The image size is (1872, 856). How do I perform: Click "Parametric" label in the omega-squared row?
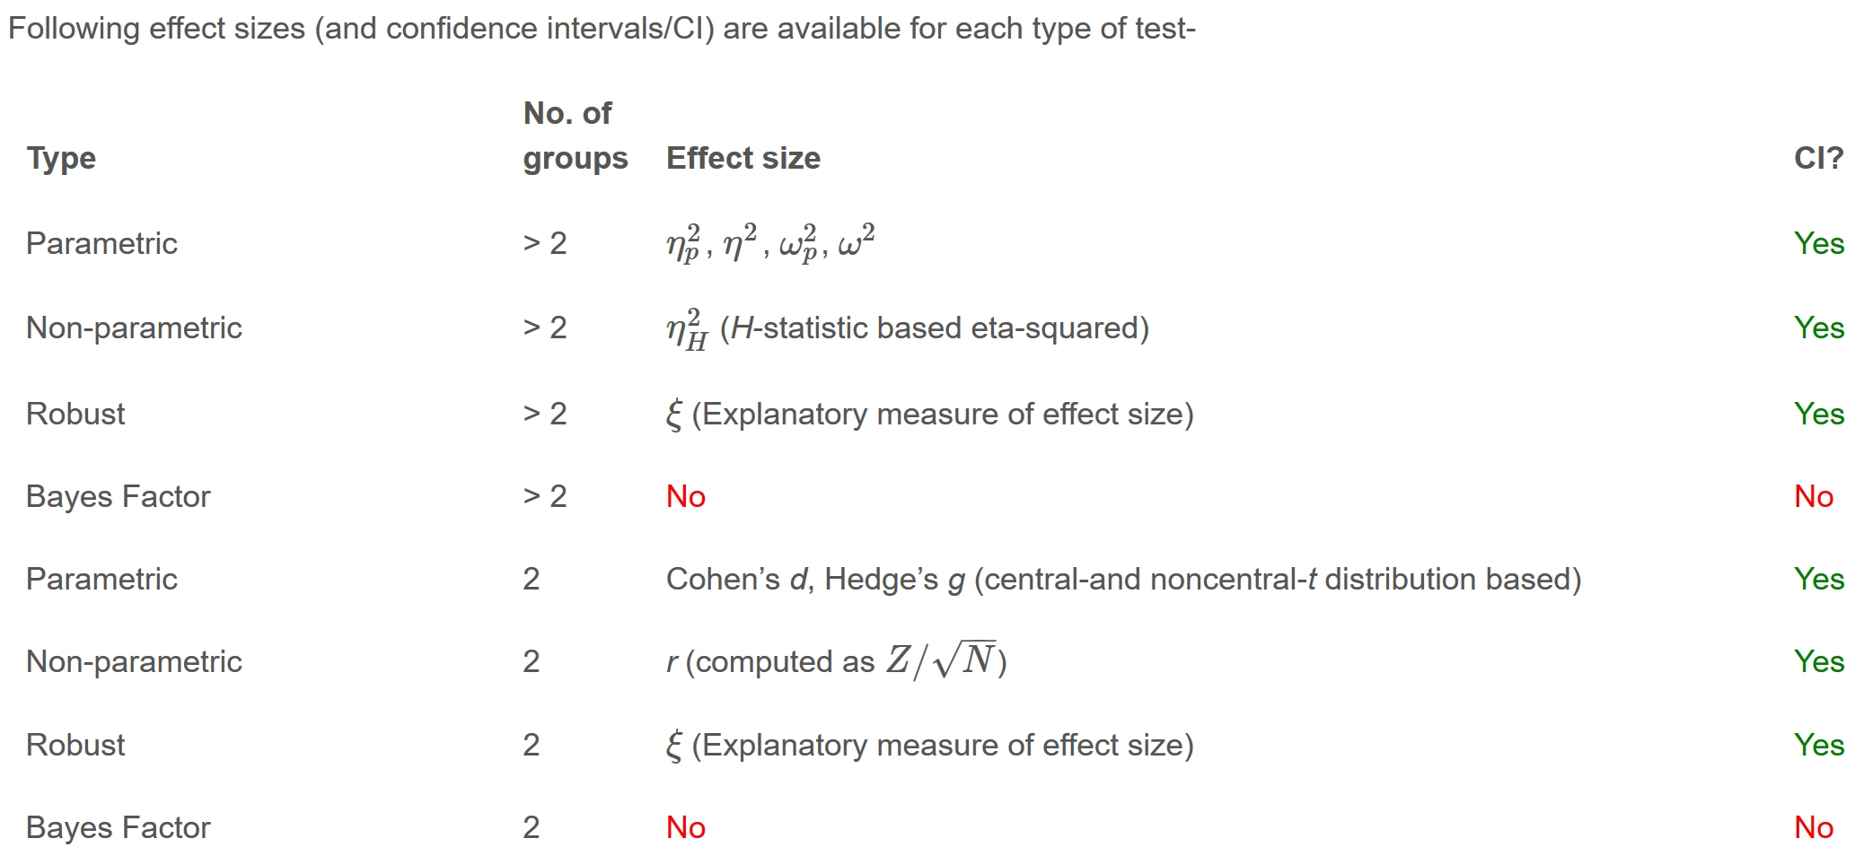click(x=101, y=244)
